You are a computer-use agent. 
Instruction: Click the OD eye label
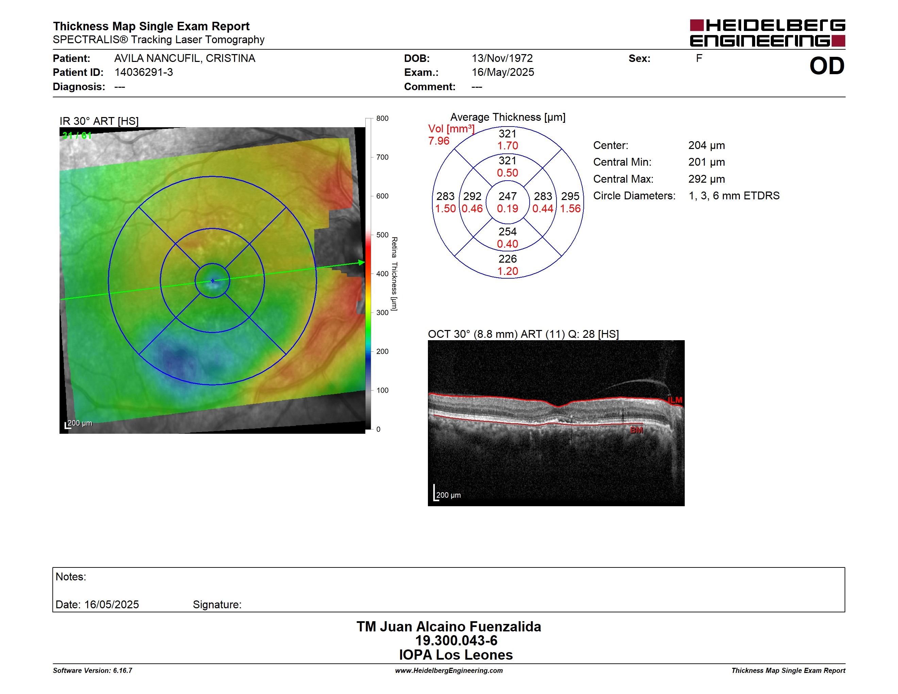coord(827,66)
